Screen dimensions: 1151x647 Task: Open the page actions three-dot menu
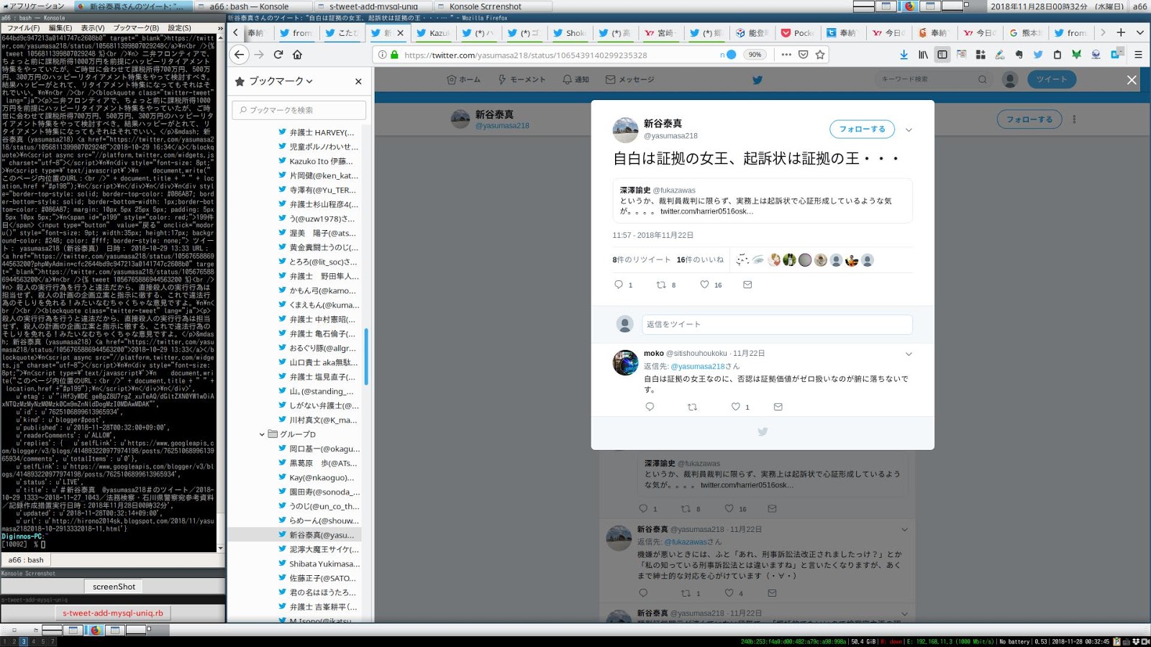(786, 55)
